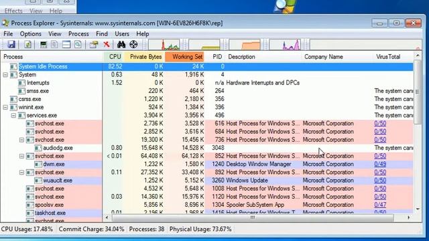The height and width of the screenshot is (241, 429).
Task: Click the Save toolbar icon
Action: 11,44
